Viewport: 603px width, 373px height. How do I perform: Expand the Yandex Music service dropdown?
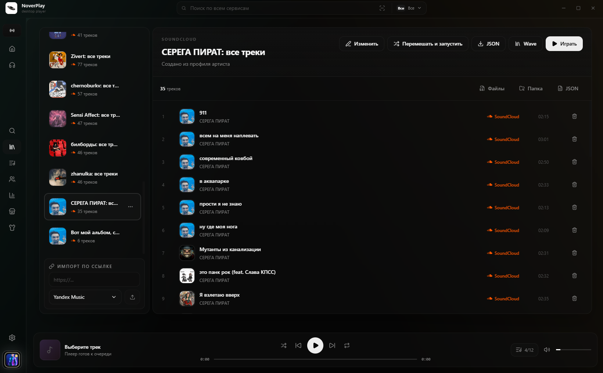tap(85, 297)
